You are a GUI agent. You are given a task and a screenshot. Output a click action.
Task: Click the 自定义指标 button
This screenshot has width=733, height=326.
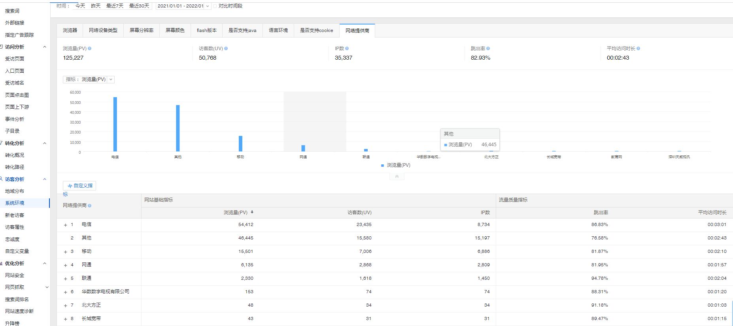(x=79, y=186)
